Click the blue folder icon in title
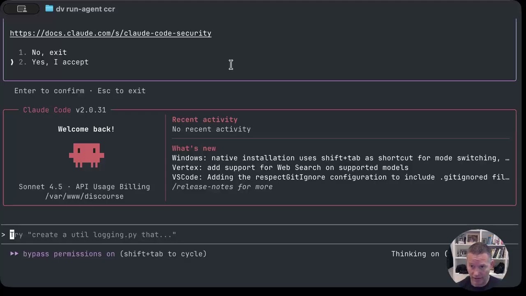This screenshot has width=526, height=296. pyautogui.click(x=49, y=9)
